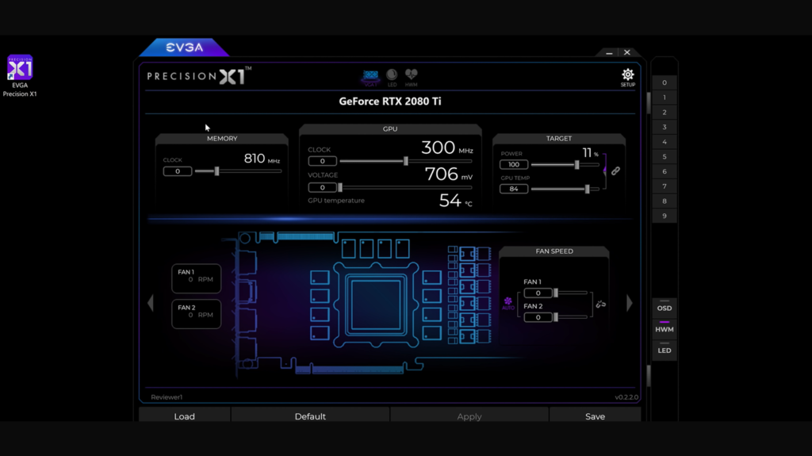Toggle the HWM switch in sidebar
The image size is (812, 456).
(664, 328)
